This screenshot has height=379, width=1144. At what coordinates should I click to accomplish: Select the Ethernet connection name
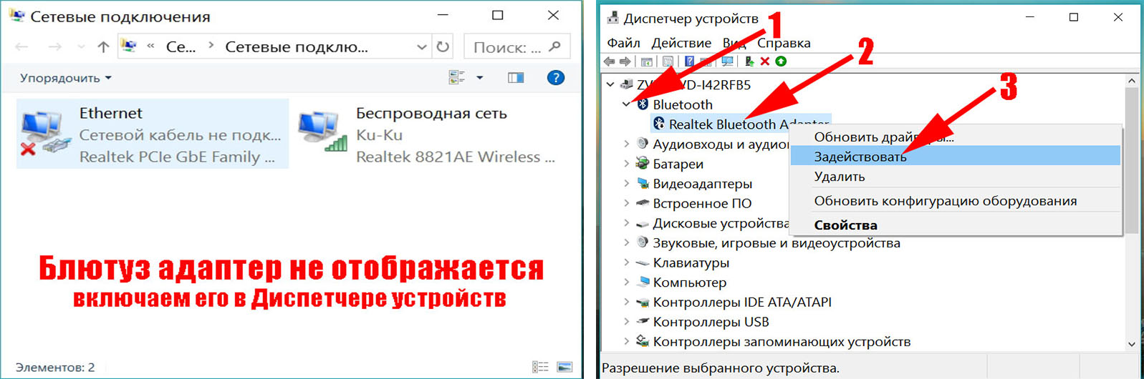[x=110, y=113]
